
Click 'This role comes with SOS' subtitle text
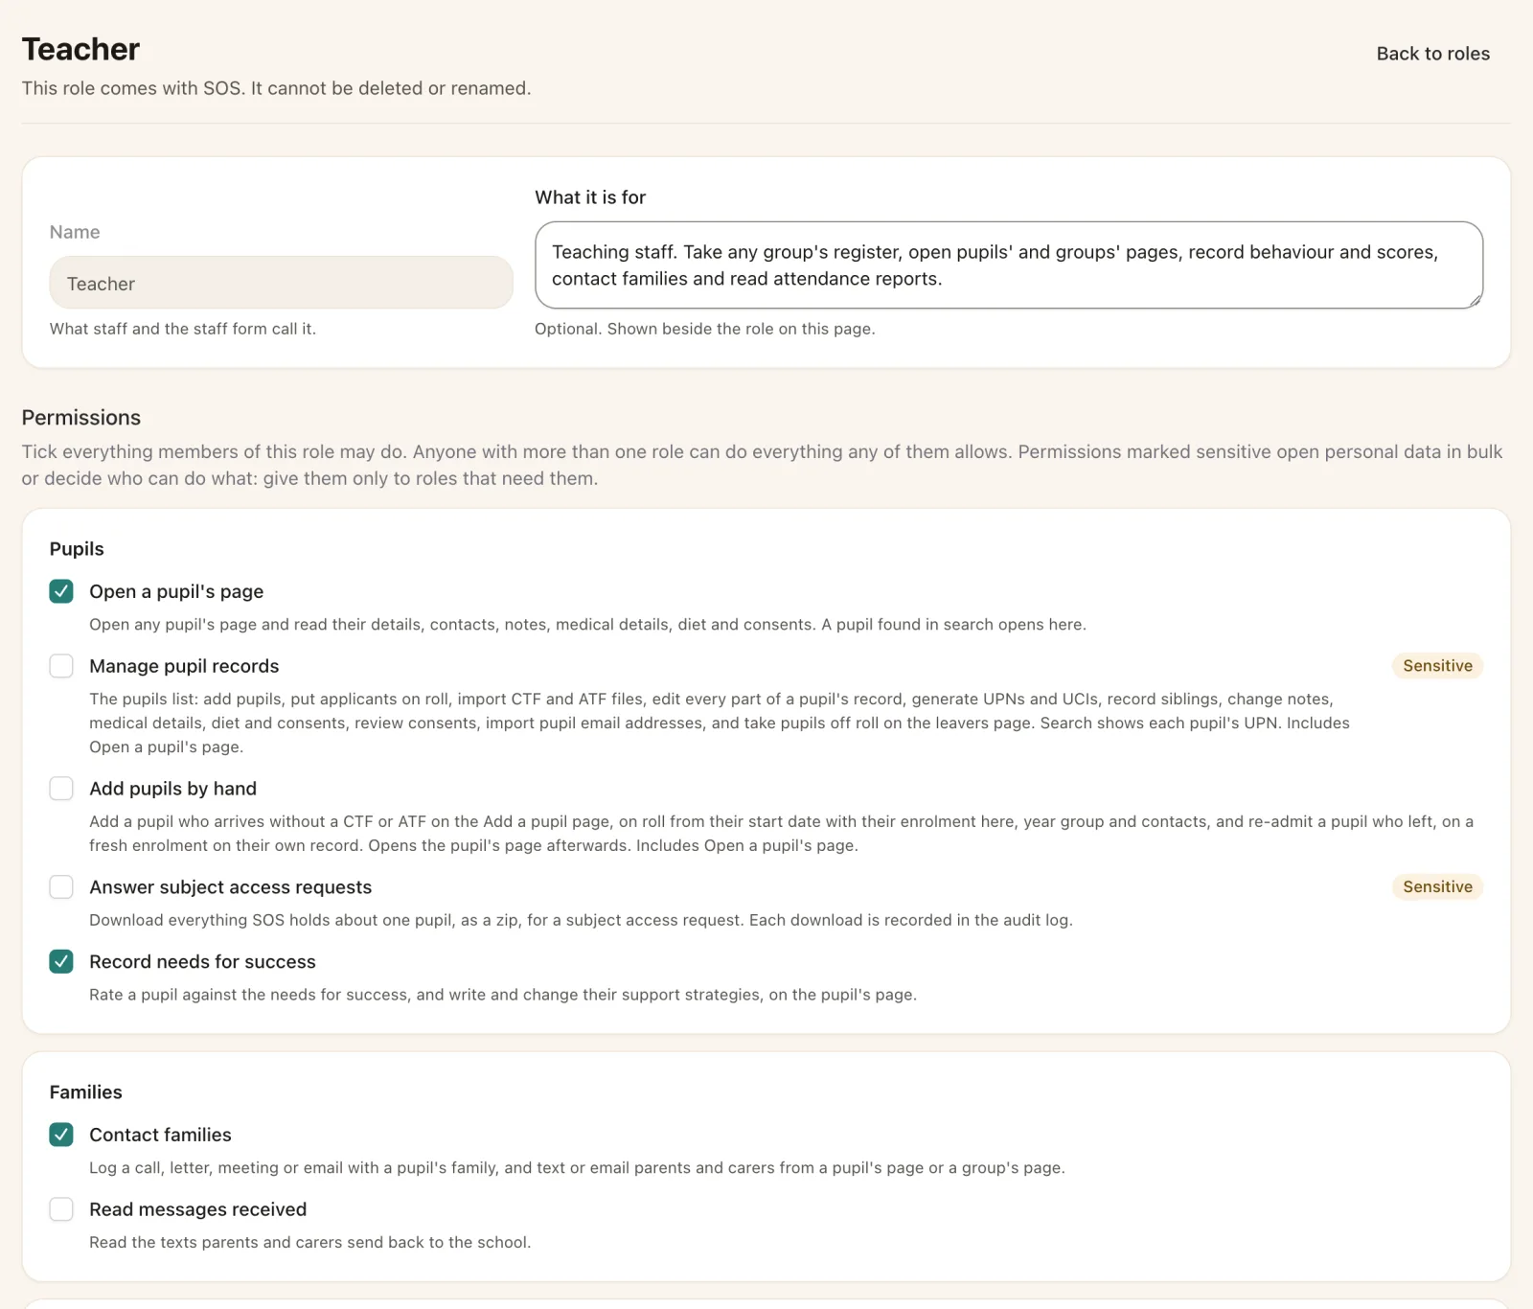[276, 88]
